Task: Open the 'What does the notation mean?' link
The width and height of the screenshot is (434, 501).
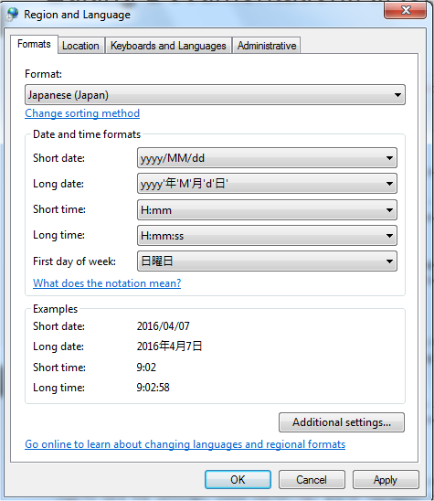Action: (x=107, y=283)
